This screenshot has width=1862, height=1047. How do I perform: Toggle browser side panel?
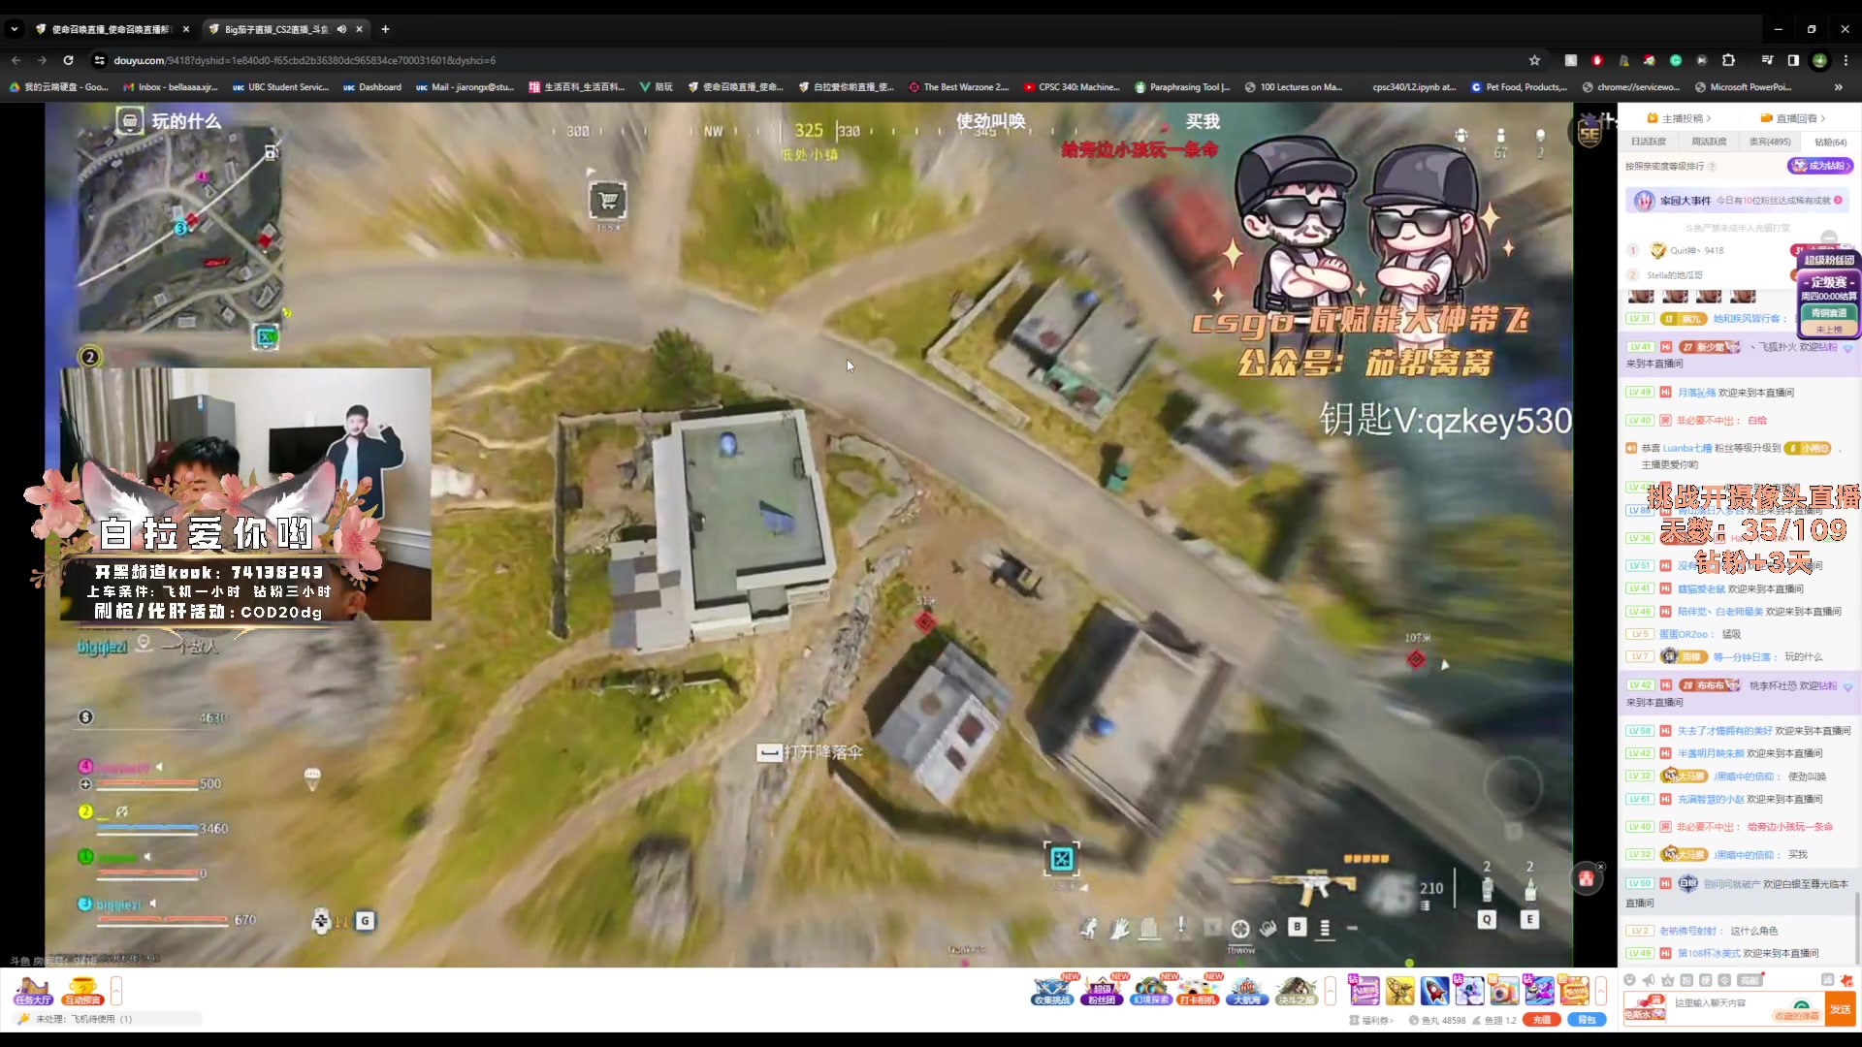click(1793, 60)
